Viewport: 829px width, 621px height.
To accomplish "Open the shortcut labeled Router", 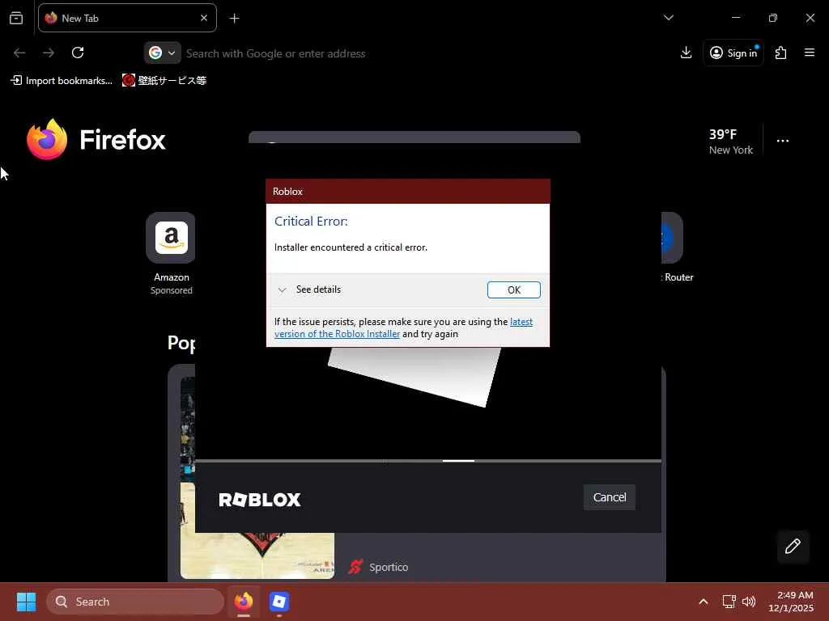I will pyautogui.click(x=678, y=247).
